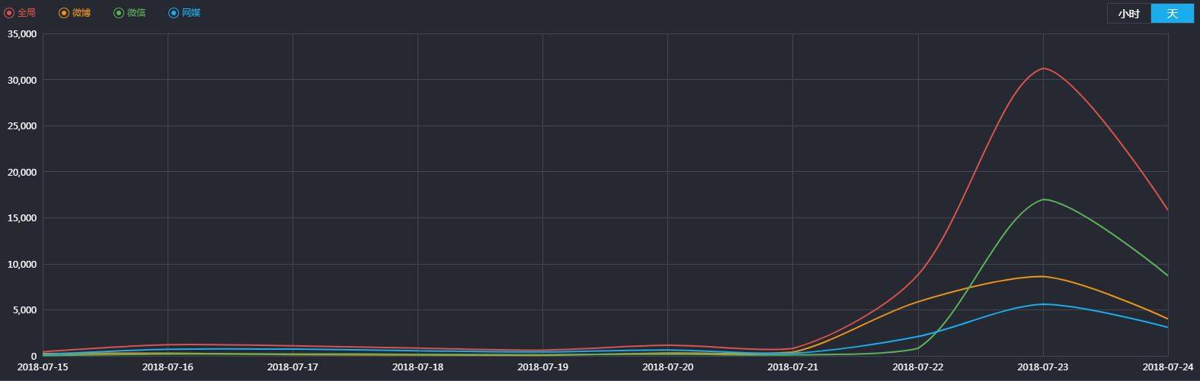The width and height of the screenshot is (1200, 381).
Task: Click the 2018-07-16 date label
Action: point(168,367)
